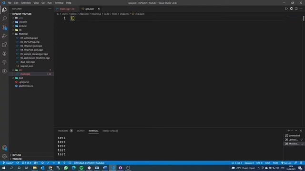Click the UTF-8 encoding indicator
Screen dimensions: 305x171
[259, 163]
